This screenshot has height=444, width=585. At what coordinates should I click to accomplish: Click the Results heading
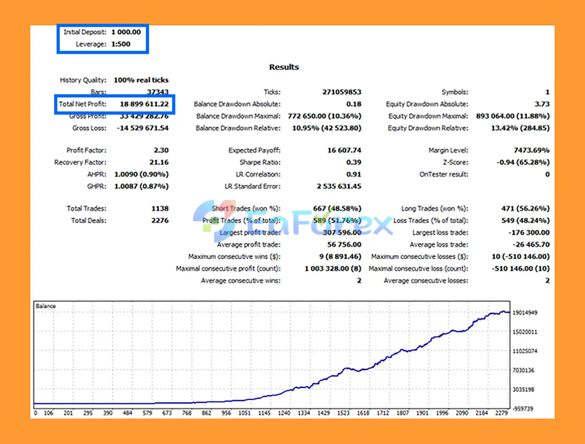point(284,67)
